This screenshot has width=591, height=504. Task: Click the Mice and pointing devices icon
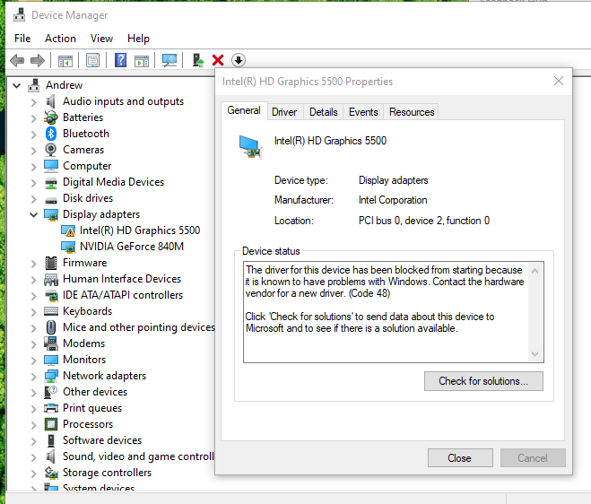(51, 327)
